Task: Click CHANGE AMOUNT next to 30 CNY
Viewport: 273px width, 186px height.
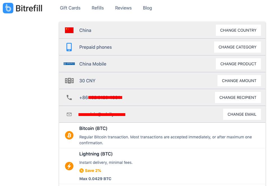Action: coord(239,80)
